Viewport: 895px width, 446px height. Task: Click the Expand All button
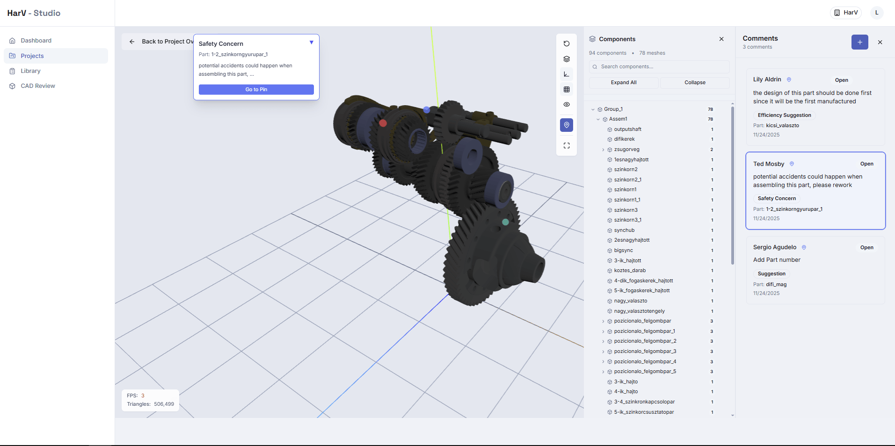623,83
